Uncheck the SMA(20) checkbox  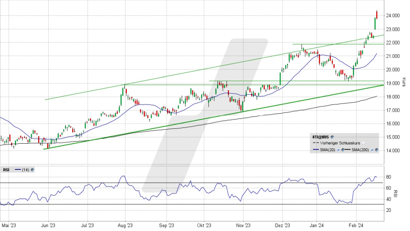pyautogui.click(x=338, y=150)
